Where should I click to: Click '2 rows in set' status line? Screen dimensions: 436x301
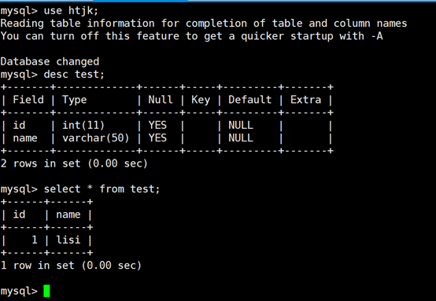[x=74, y=163]
